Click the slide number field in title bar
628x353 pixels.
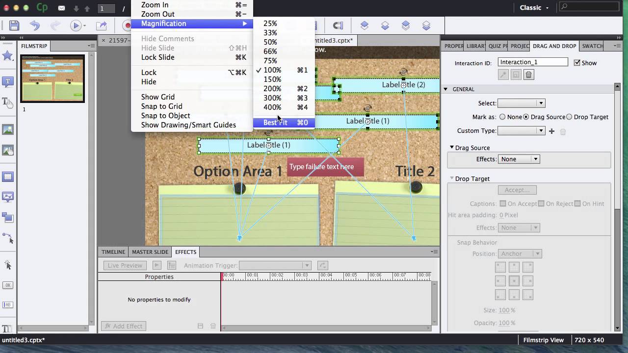105,8
